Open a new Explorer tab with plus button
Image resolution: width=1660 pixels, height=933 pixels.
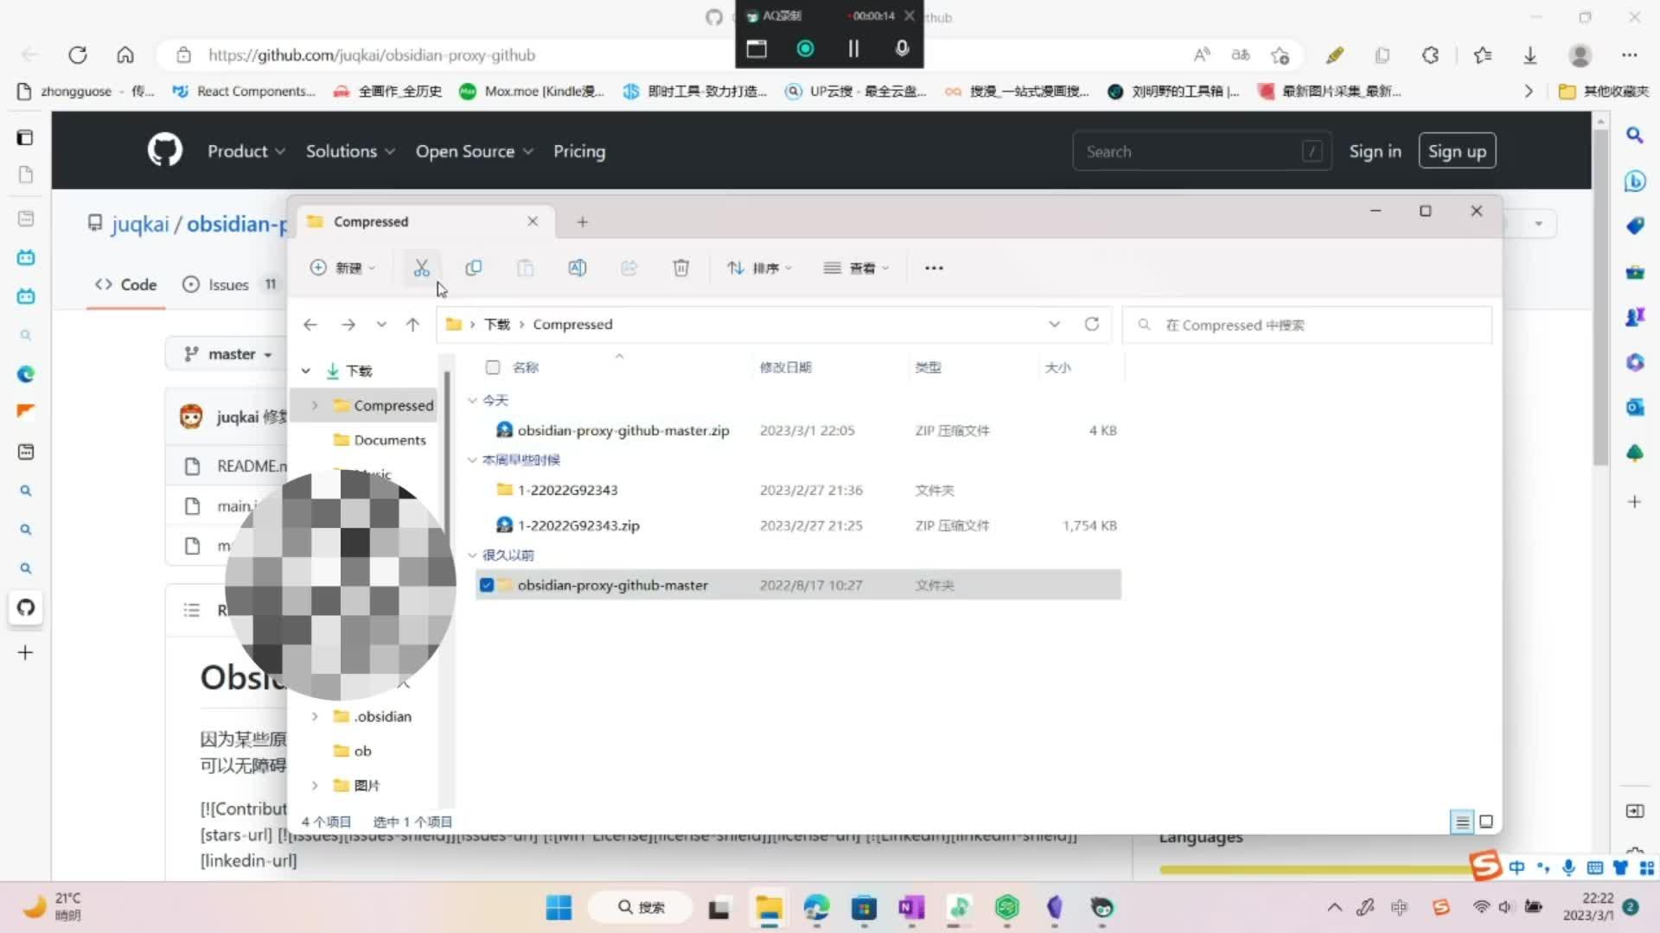coord(582,222)
